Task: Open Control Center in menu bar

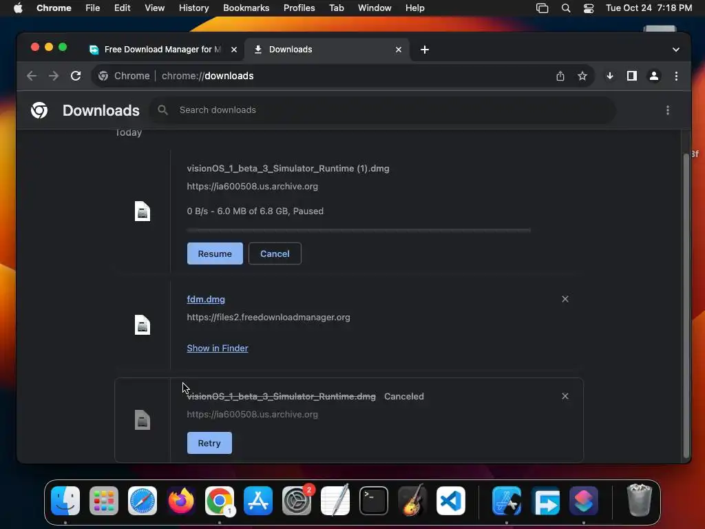Action: click(x=589, y=8)
